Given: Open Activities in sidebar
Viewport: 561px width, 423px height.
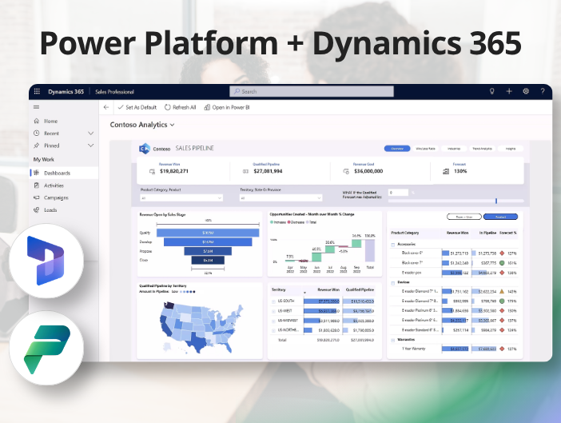Looking at the screenshot, I should pos(65,186).
